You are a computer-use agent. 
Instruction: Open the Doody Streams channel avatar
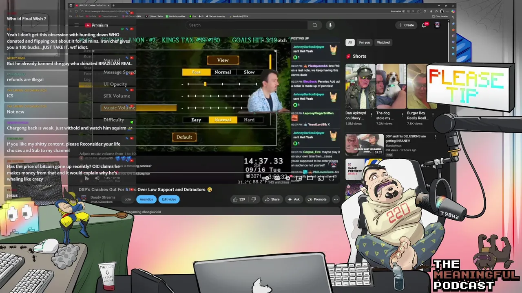[x=83, y=199]
